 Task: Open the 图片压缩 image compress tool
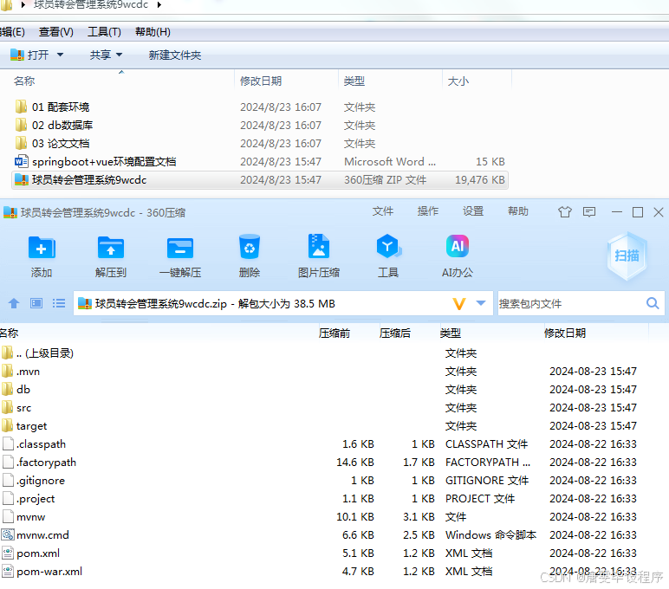pyautogui.click(x=319, y=246)
